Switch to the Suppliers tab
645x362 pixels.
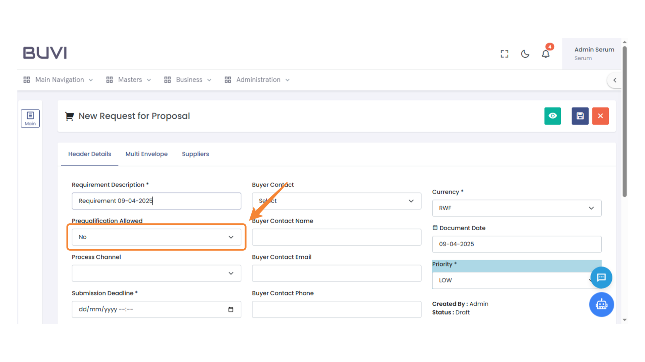point(195,154)
